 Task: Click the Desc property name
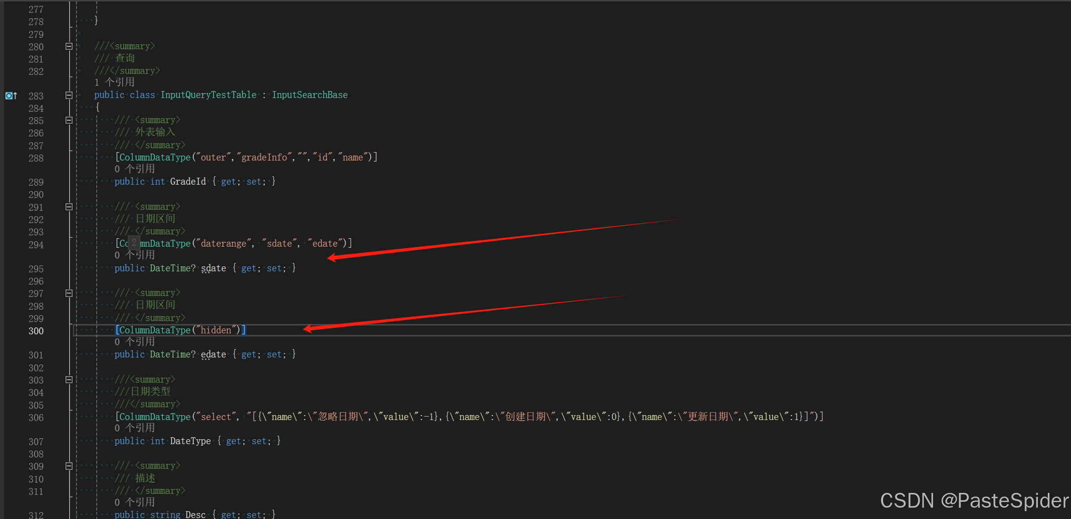point(195,514)
